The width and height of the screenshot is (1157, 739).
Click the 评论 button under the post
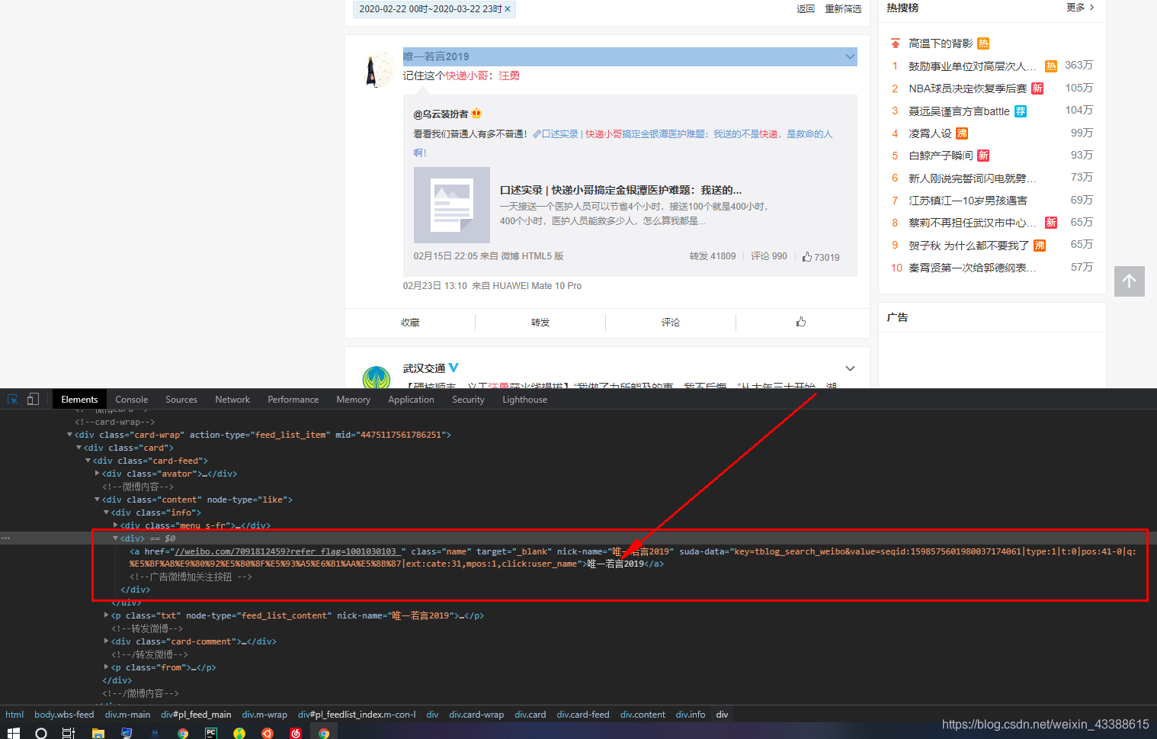pos(671,323)
